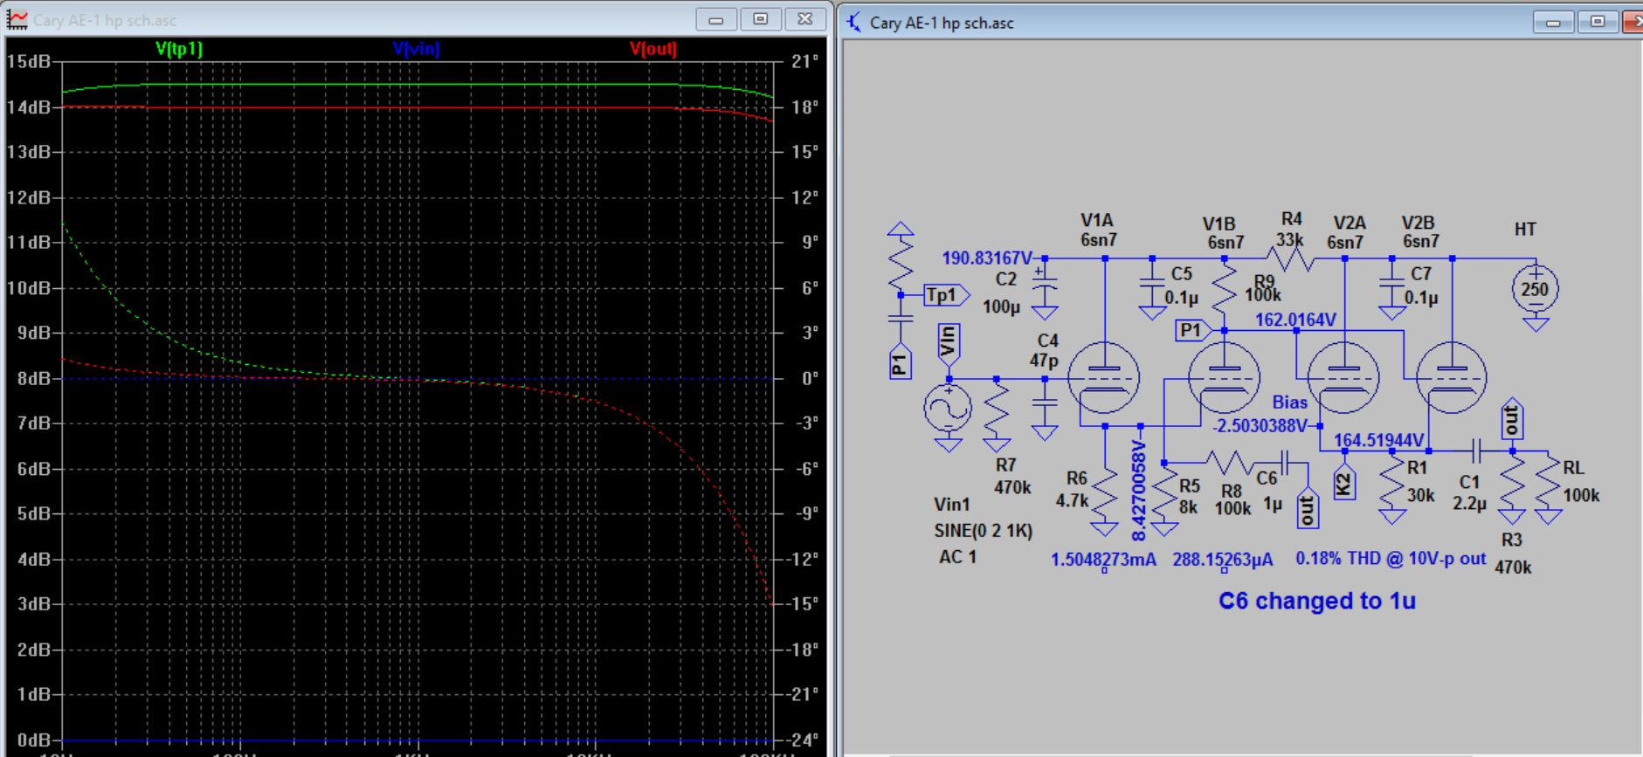Image resolution: width=1643 pixels, height=757 pixels.
Task: Select resistor R8 100k symbol
Action: [x=1230, y=462]
